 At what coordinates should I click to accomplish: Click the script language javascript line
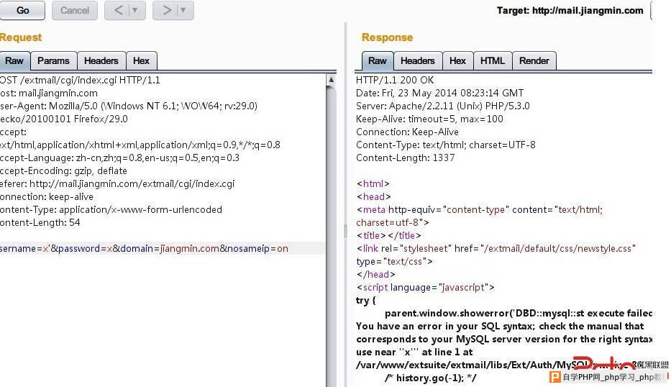[425, 287]
